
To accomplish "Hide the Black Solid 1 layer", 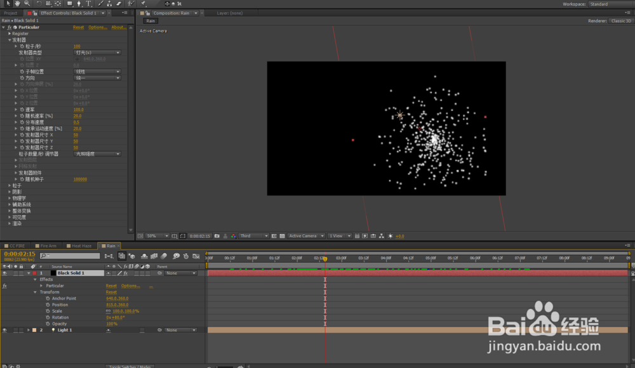I will click(4, 273).
